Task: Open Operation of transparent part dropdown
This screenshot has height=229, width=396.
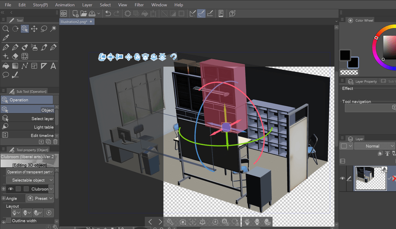Action: point(30,172)
